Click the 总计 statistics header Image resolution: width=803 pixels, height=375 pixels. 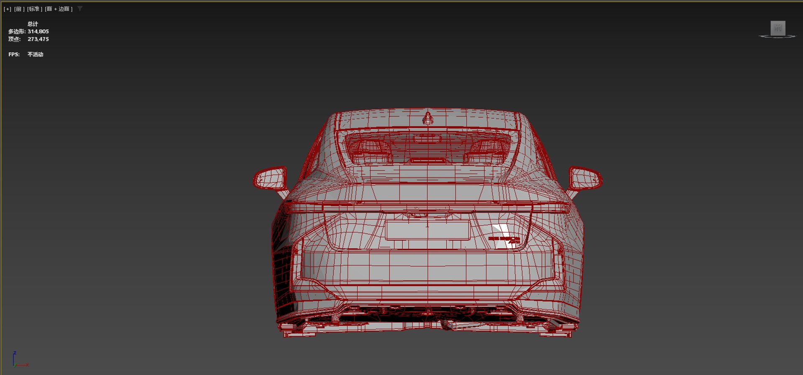click(x=33, y=24)
